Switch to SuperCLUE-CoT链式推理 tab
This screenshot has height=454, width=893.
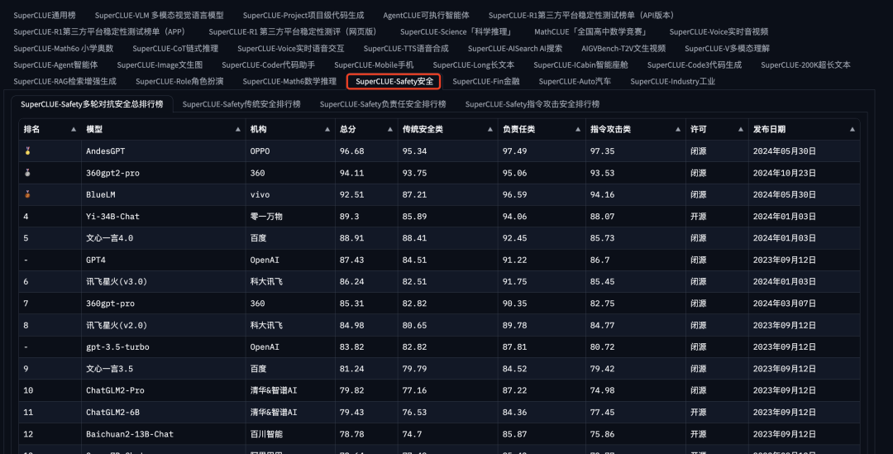[x=175, y=49]
